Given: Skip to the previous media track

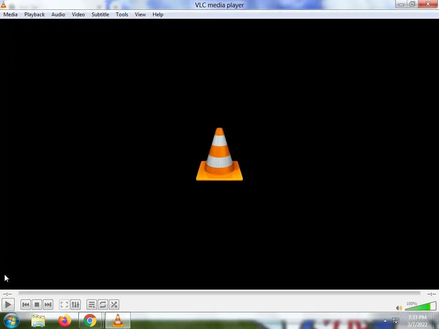Looking at the screenshot, I should click(x=25, y=305).
